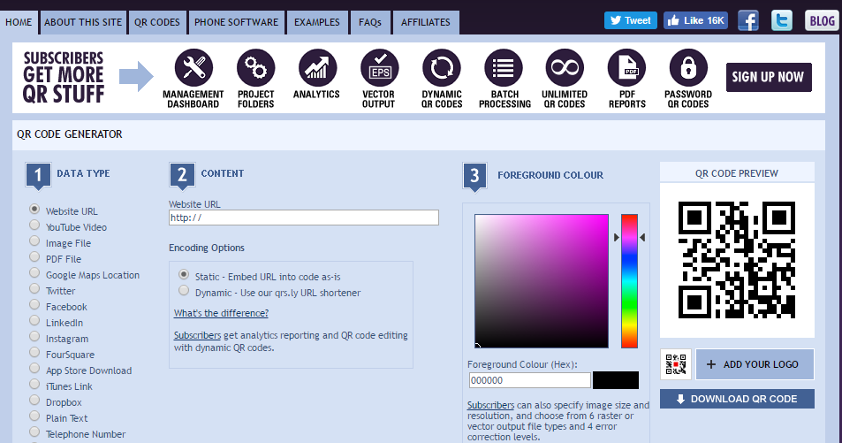Choose iTunes Link data type

(x=34, y=384)
